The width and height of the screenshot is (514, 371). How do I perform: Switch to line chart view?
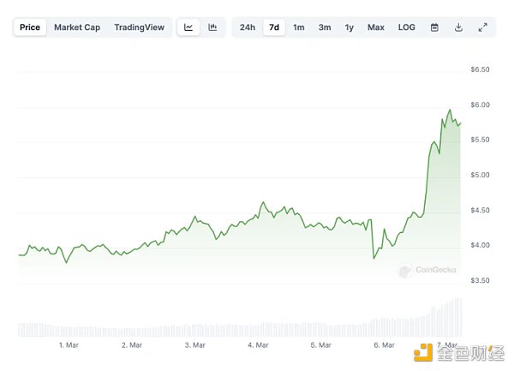pyautogui.click(x=188, y=27)
